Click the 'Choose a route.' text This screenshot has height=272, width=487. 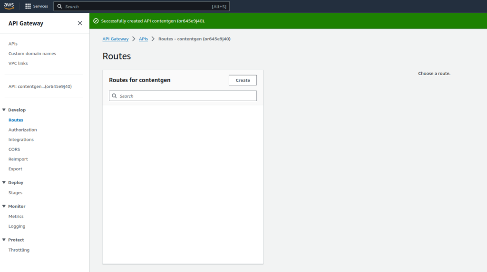tap(434, 74)
